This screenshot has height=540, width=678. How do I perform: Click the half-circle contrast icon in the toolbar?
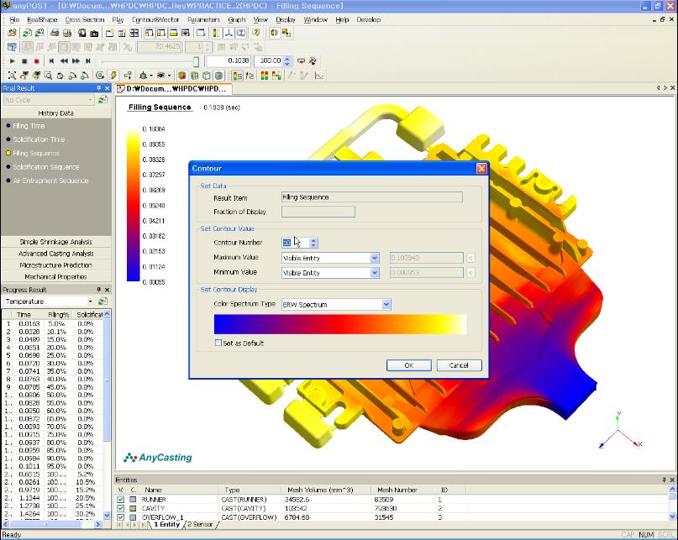tap(274, 33)
